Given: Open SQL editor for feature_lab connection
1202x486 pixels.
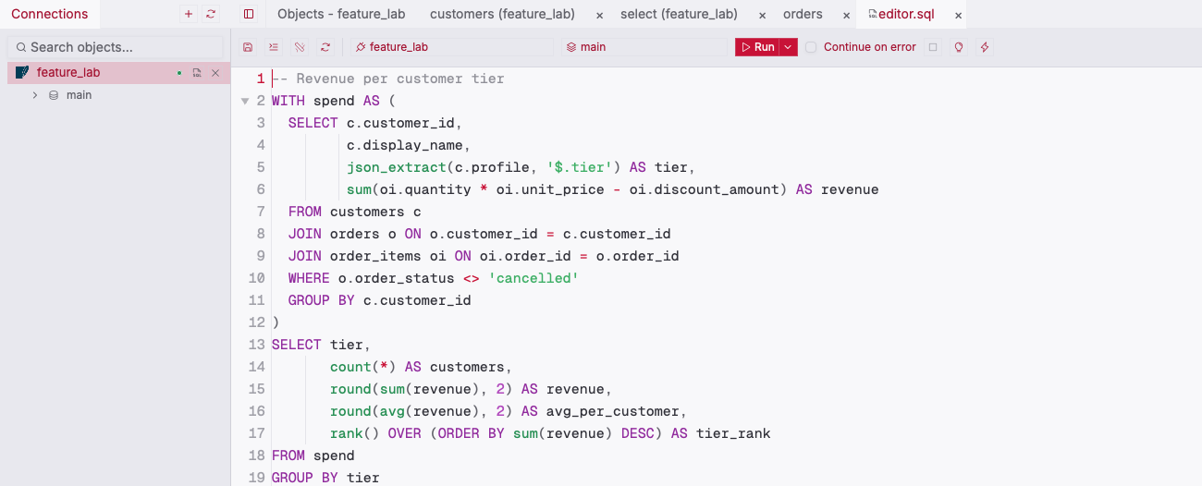Looking at the screenshot, I should (197, 73).
